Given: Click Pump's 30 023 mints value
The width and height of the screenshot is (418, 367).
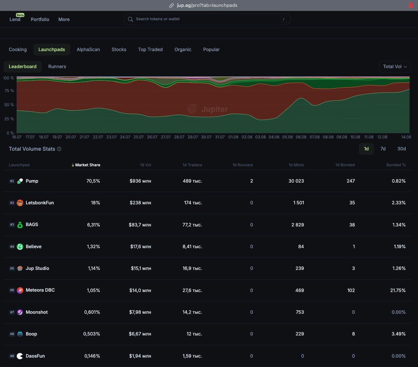Looking at the screenshot, I should point(296,181).
